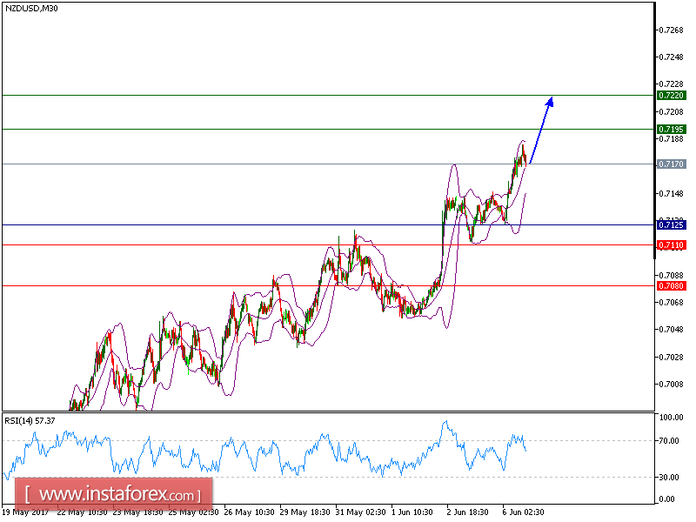Click the 0.7110 red price tag
The width and height of the screenshot is (696, 522).
pos(670,244)
